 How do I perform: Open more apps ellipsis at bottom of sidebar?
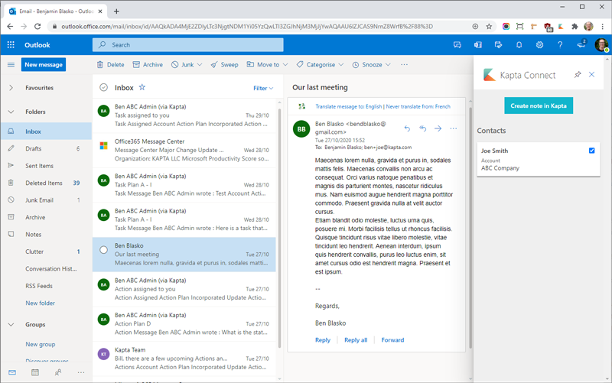pyautogui.click(x=81, y=372)
